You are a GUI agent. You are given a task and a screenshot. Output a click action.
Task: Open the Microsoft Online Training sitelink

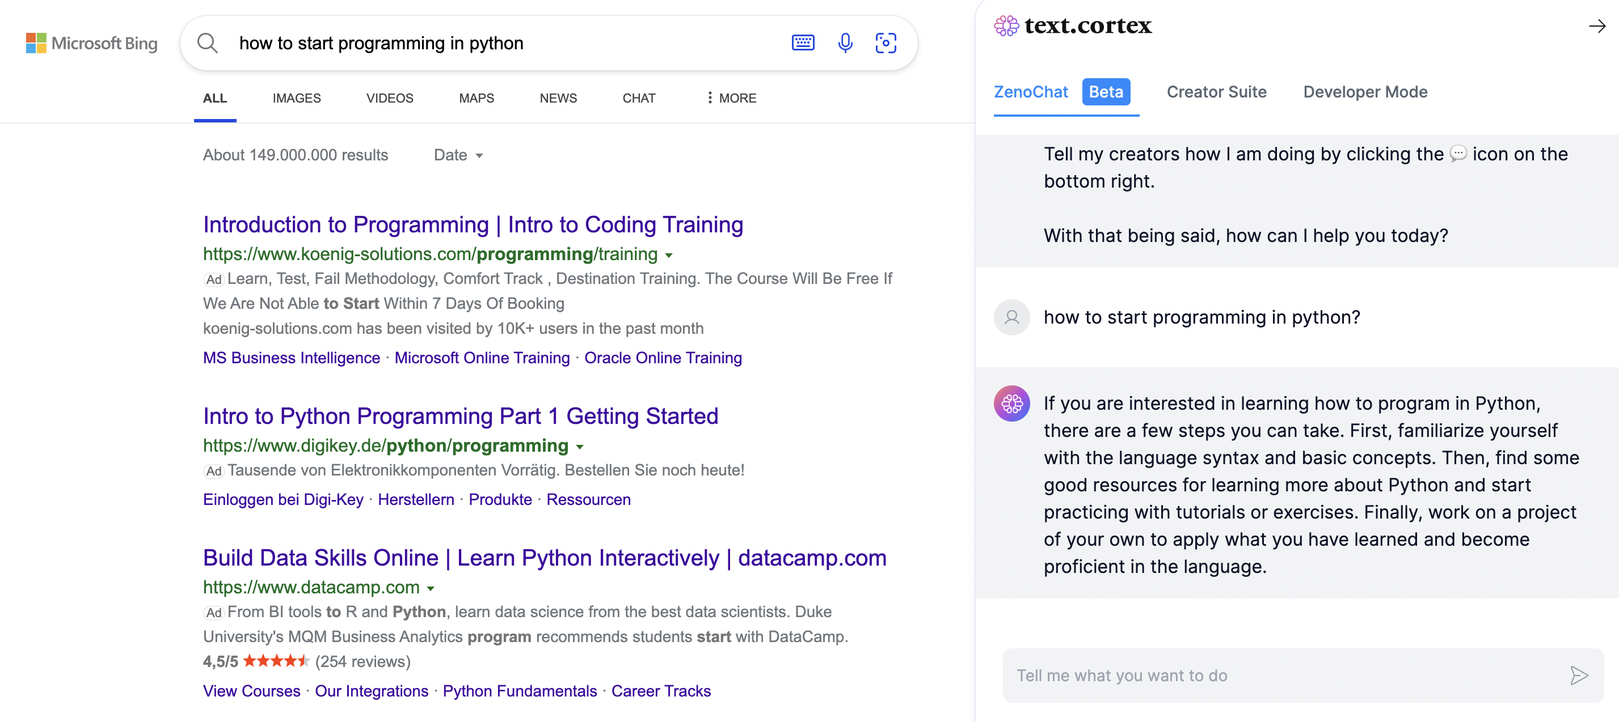482,358
